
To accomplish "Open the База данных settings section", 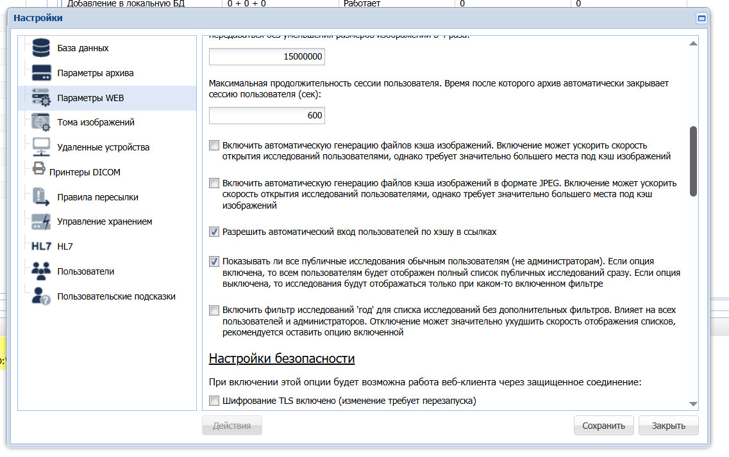I will point(83,48).
